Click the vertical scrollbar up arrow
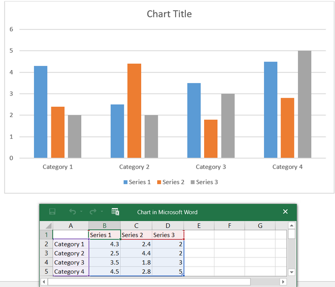Image resolution: width=335 pixels, height=287 pixels. tap(292, 225)
